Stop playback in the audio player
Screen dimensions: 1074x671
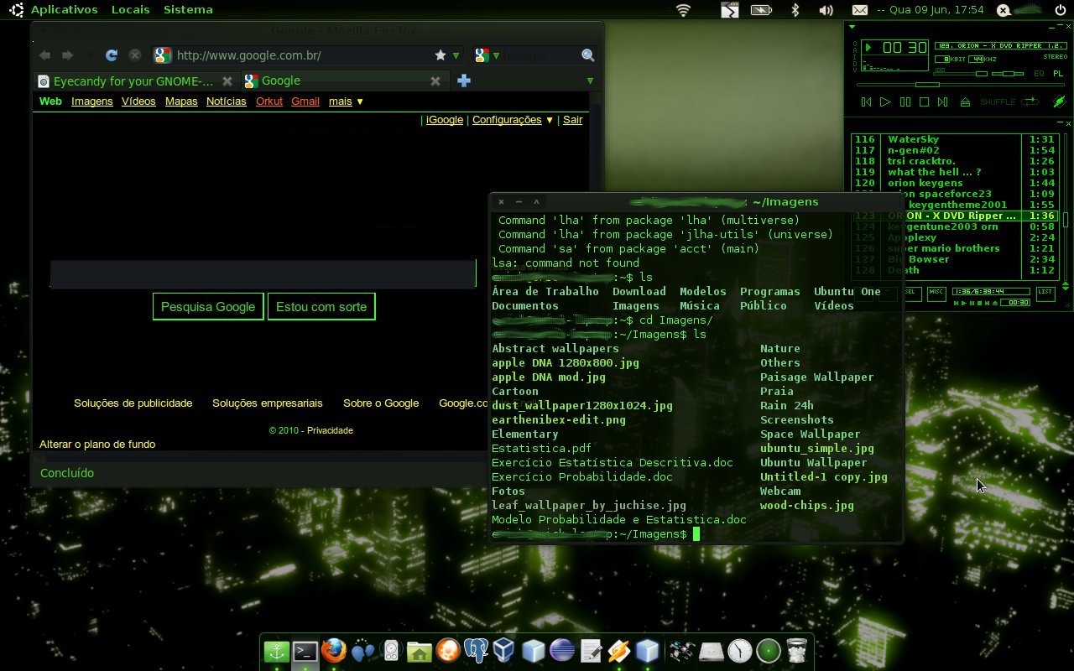(924, 101)
